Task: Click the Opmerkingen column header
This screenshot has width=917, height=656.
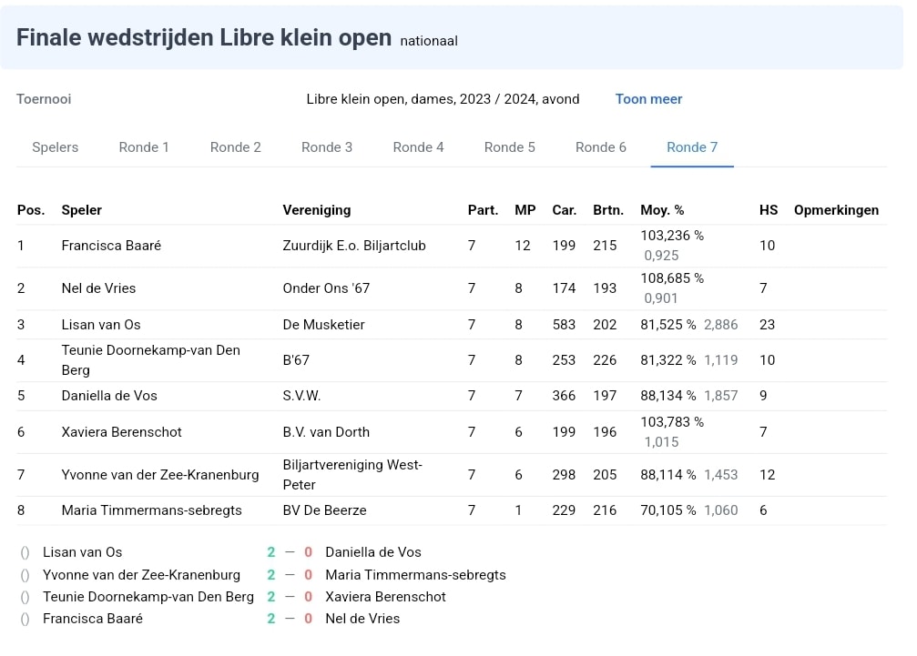Action: (x=836, y=210)
